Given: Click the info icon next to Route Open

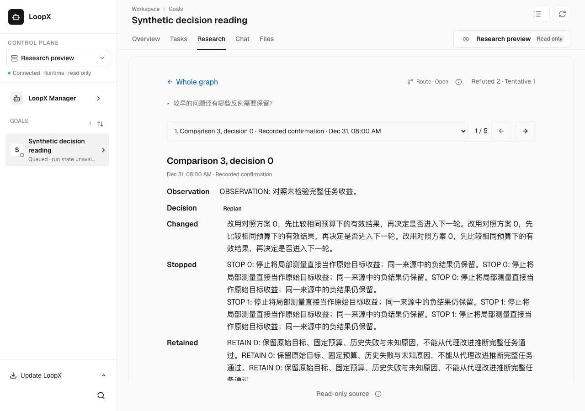Looking at the screenshot, I should [x=459, y=82].
